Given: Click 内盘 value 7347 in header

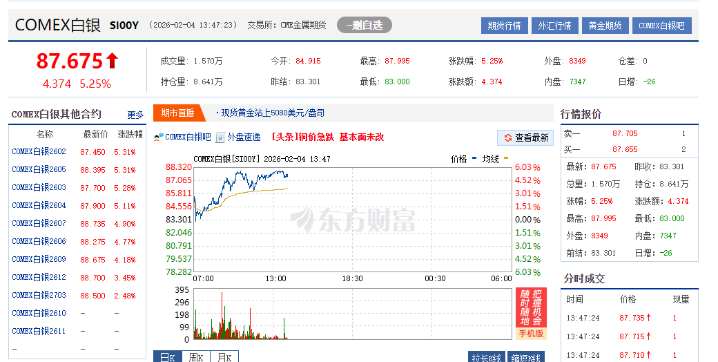Looking at the screenshot, I should pyautogui.click(x=577, y=82).
